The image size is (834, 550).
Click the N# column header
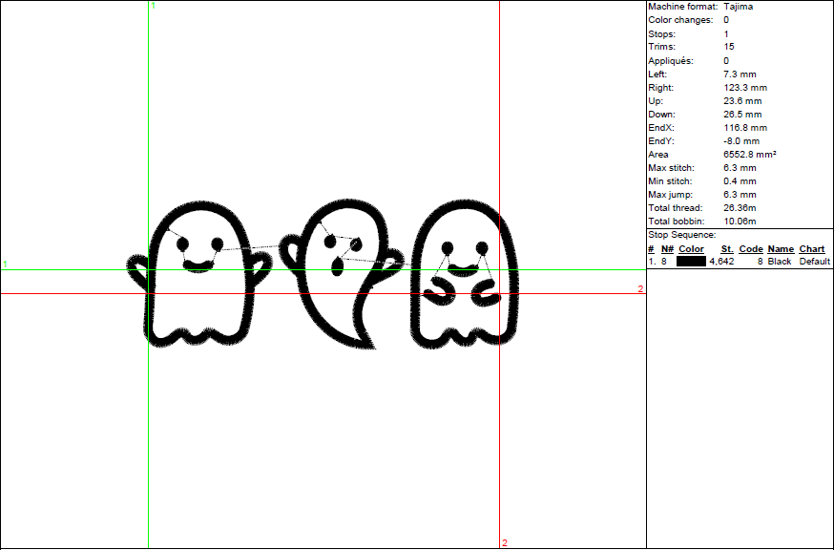point(667,249)
